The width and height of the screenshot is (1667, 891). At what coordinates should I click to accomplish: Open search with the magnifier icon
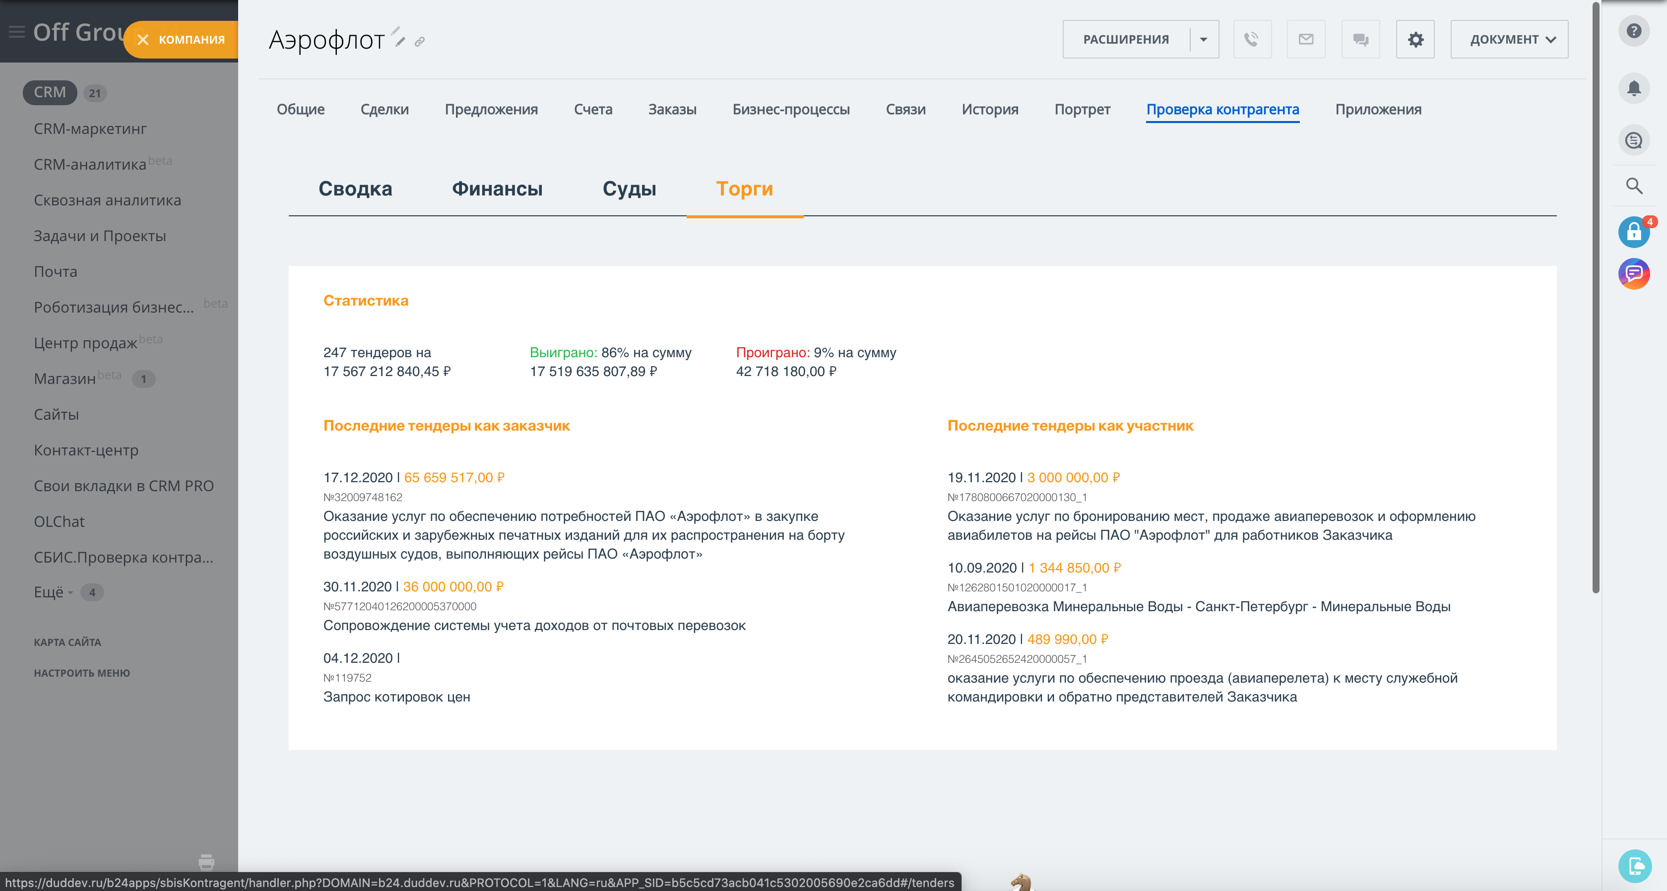pos(1634,187)
